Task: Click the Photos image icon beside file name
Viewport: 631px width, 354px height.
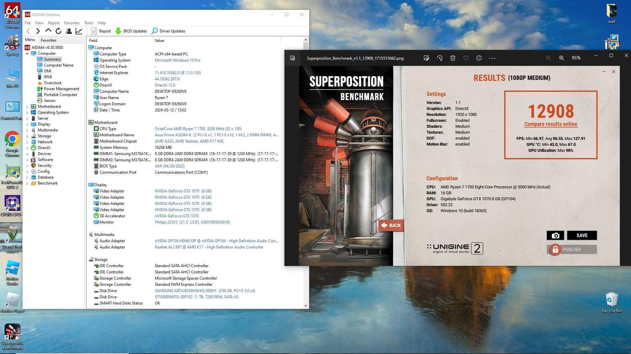Action: coord(292,58)
